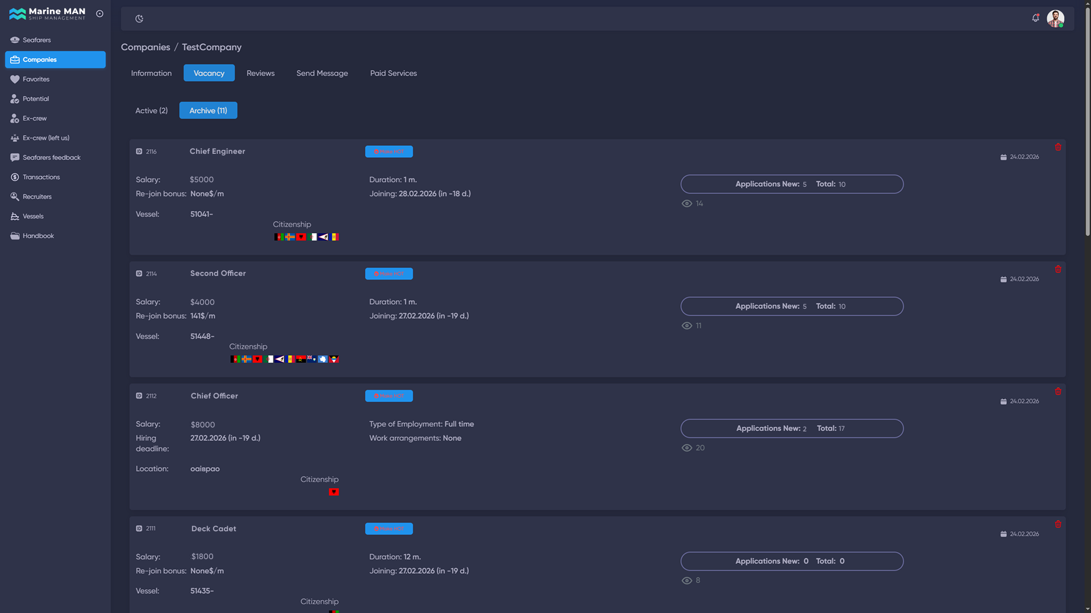Click the page vertical scrollbar
The width and height of the screenshot is (1091, 613).
pos(1088,122)
